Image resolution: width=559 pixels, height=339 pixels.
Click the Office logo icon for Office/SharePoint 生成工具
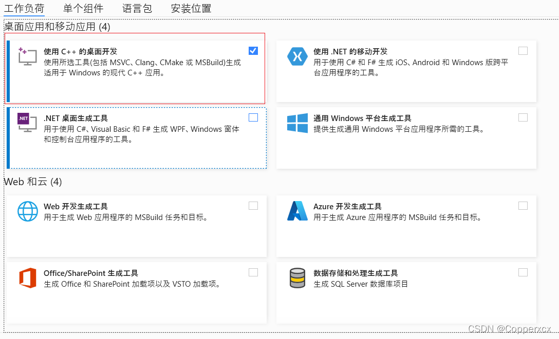[x=28, y=278]
